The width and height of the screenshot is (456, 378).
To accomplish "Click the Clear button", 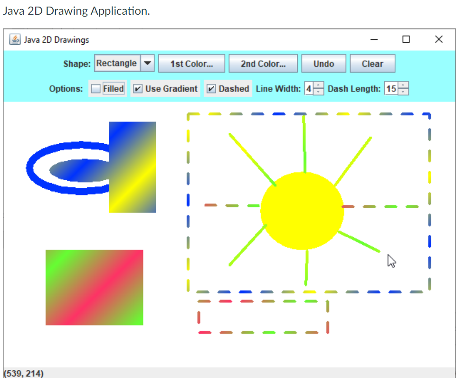I will [372, 63].
